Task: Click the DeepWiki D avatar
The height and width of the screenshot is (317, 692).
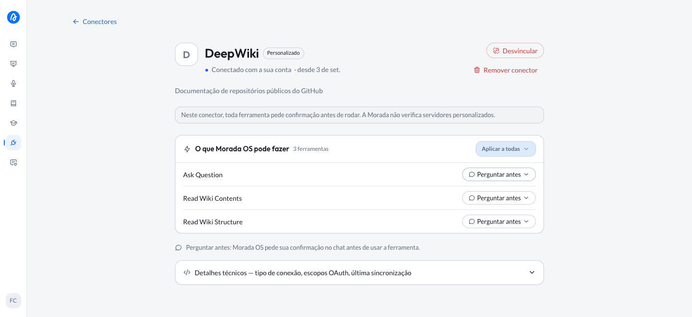Action: tap(186, 54)
